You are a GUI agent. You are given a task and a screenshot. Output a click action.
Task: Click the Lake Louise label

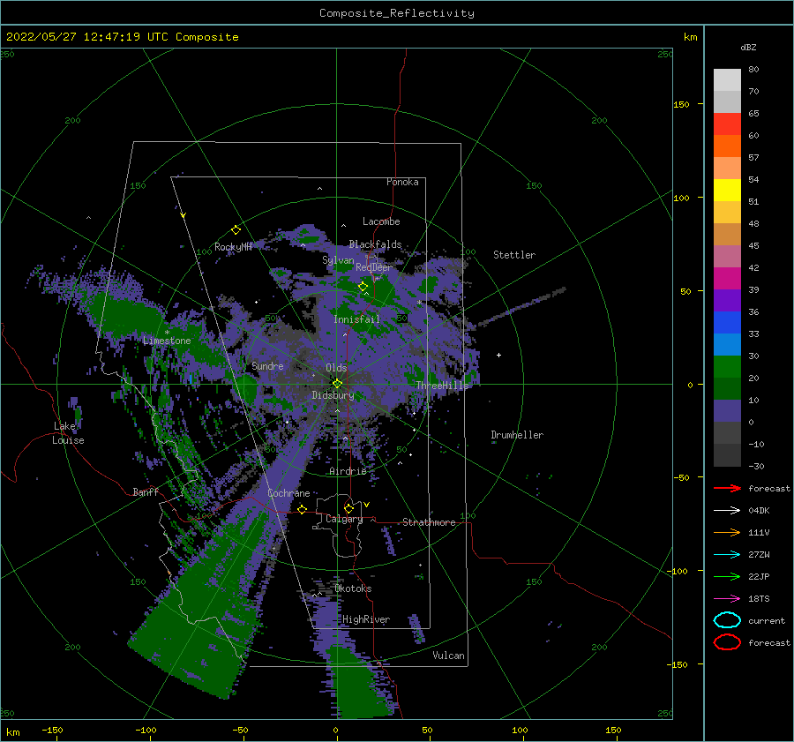[68, 433]
